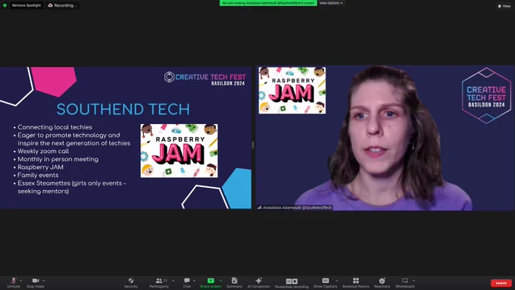Expand the Whiteboard options arrow
The image size is (515, 290).
click(x=414, y=280)
